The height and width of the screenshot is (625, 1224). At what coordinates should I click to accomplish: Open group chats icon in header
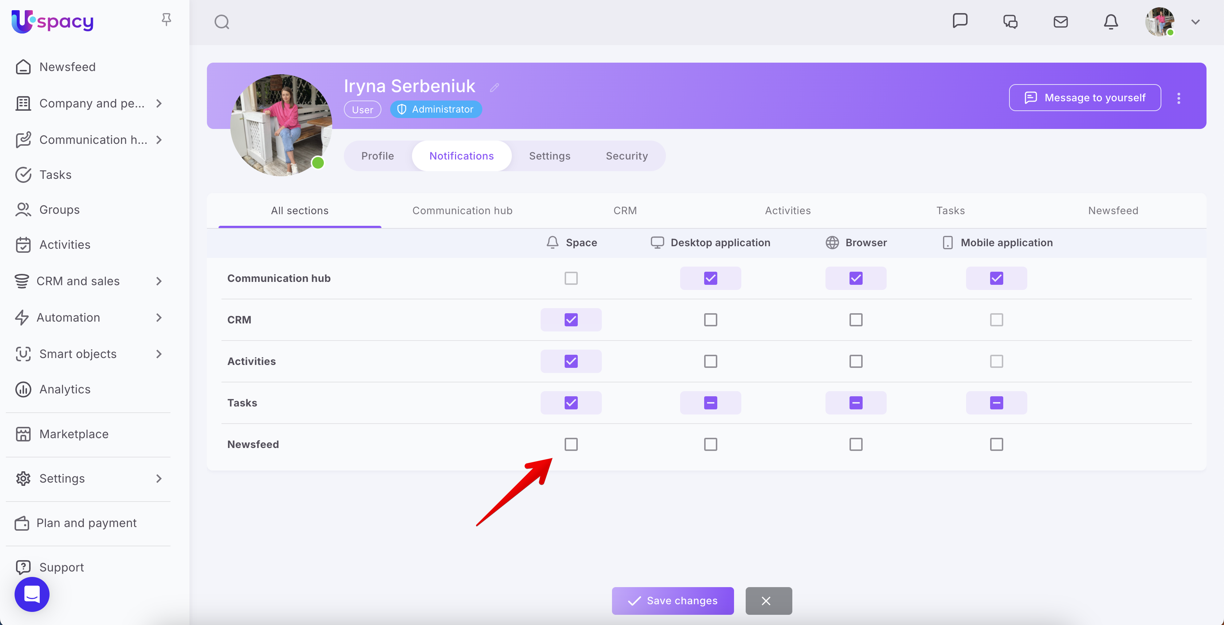tap(1010, 22)
